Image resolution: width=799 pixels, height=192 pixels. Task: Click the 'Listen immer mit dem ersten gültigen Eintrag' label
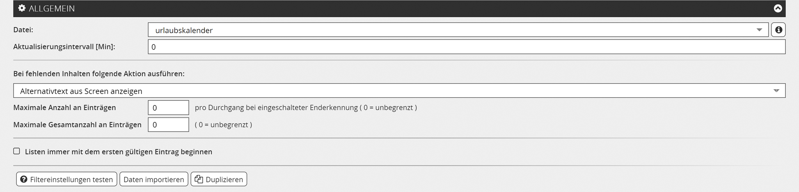[x=119, y=152]
